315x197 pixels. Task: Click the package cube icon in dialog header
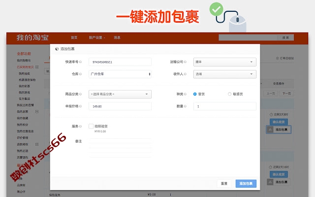57,49
